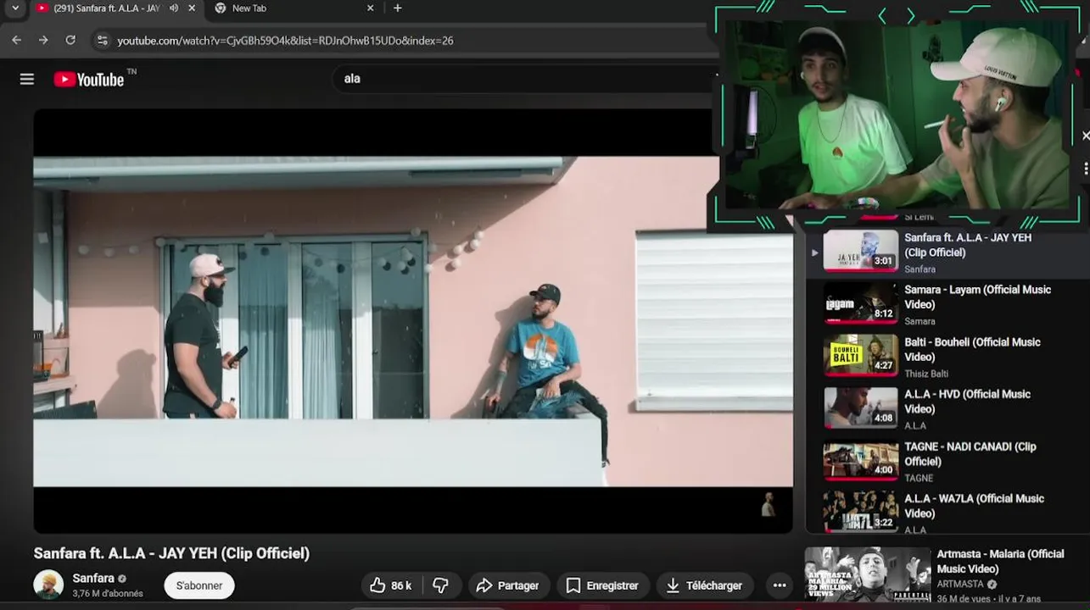Open a new tab with the plus button
1090x610 pixels.
pos(398,8)
